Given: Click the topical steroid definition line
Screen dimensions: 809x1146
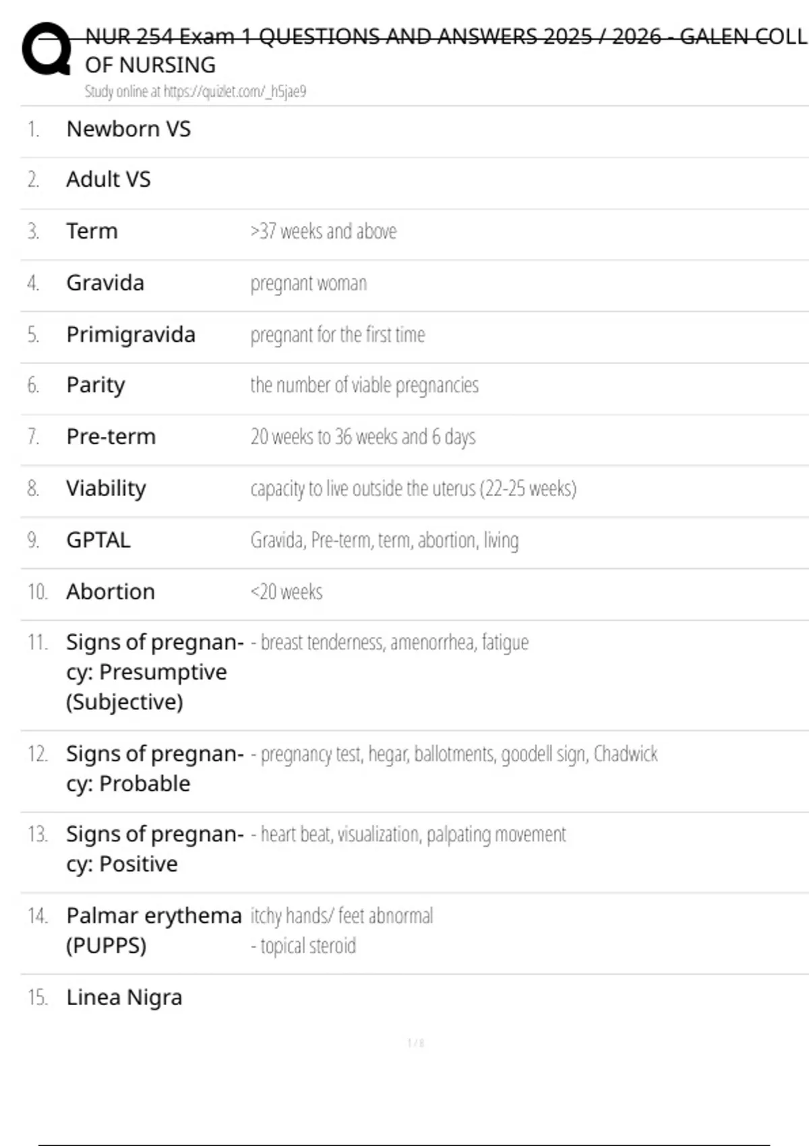Looking at the screenshot, I should (303, 946).
